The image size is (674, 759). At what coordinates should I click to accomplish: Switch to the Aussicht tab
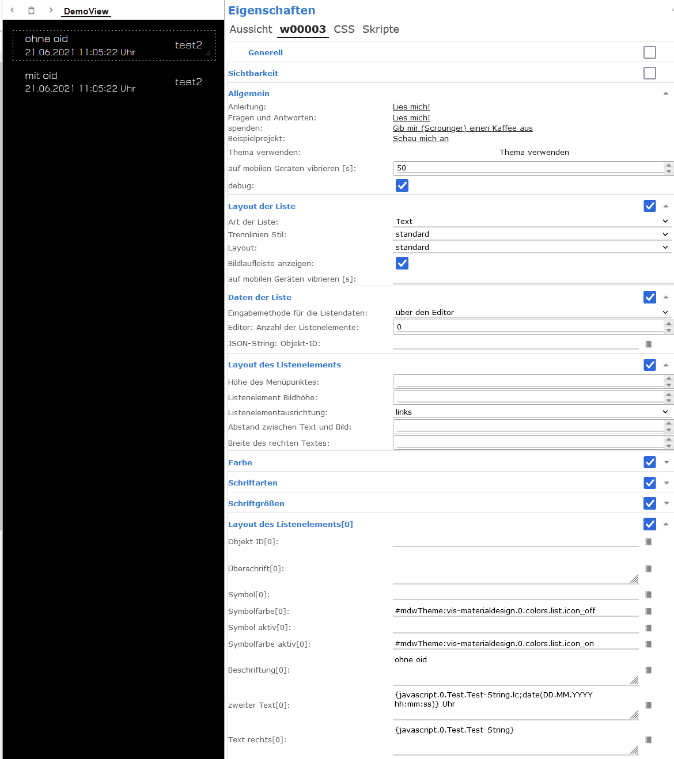251,29
